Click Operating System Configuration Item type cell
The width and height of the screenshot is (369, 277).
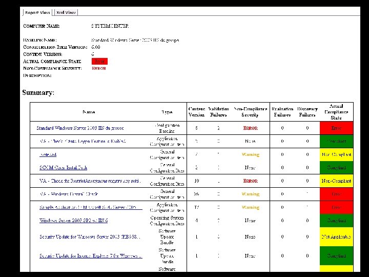pyautogui.click(x=167, y=221)
